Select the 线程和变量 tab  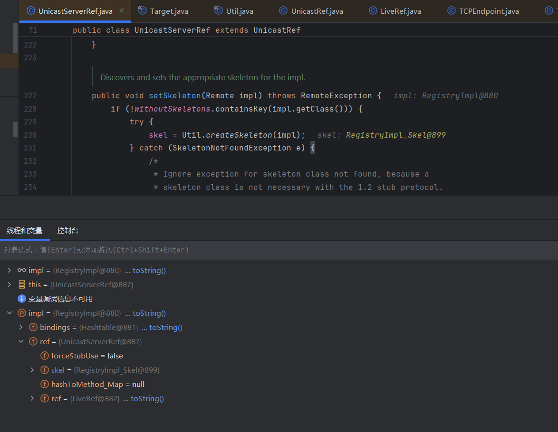click(25, 231)
